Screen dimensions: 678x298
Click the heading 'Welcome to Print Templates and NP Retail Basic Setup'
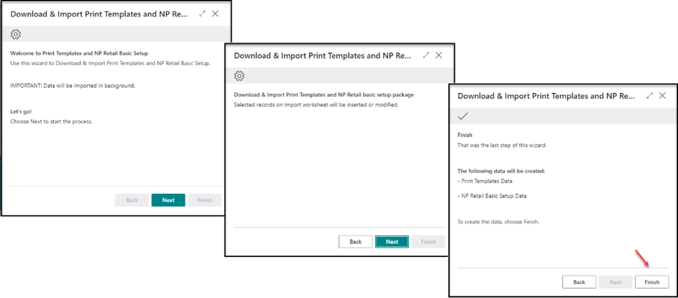(79, 53)
